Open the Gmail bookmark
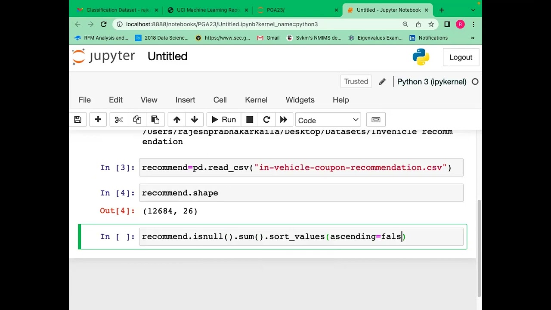This screenshot has height=310, width=551. click(x=268, y=38)
